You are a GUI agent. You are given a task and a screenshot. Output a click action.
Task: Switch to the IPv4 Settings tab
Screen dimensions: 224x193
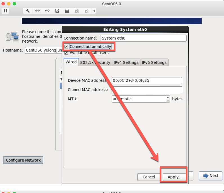[126, 62]
